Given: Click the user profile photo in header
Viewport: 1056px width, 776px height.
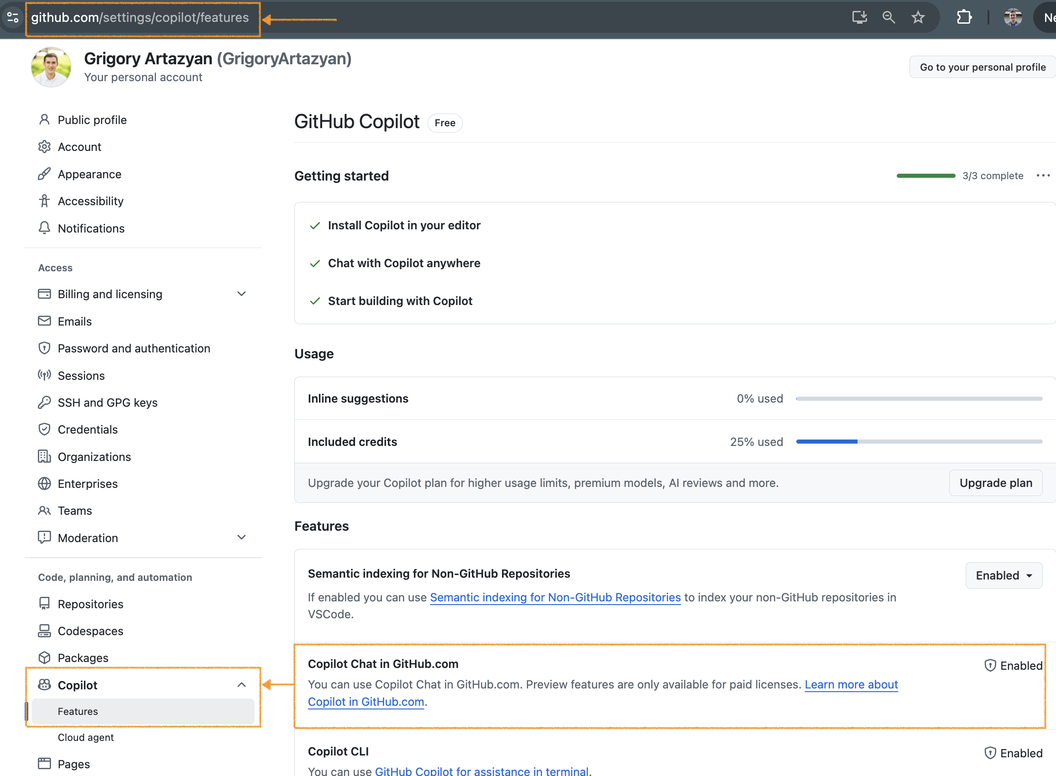Looking at the screenshot, I should tap(51, 67).
